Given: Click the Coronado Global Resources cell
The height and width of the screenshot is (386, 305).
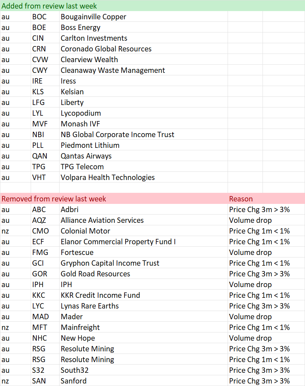Looking at the screenshot, I should pyautogui.click(x=143, y=49).
